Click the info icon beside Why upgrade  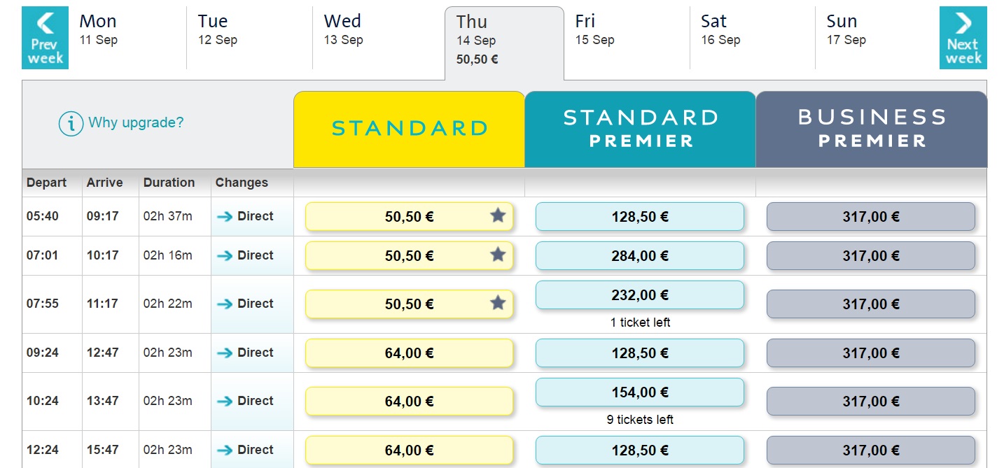point(71,124)
